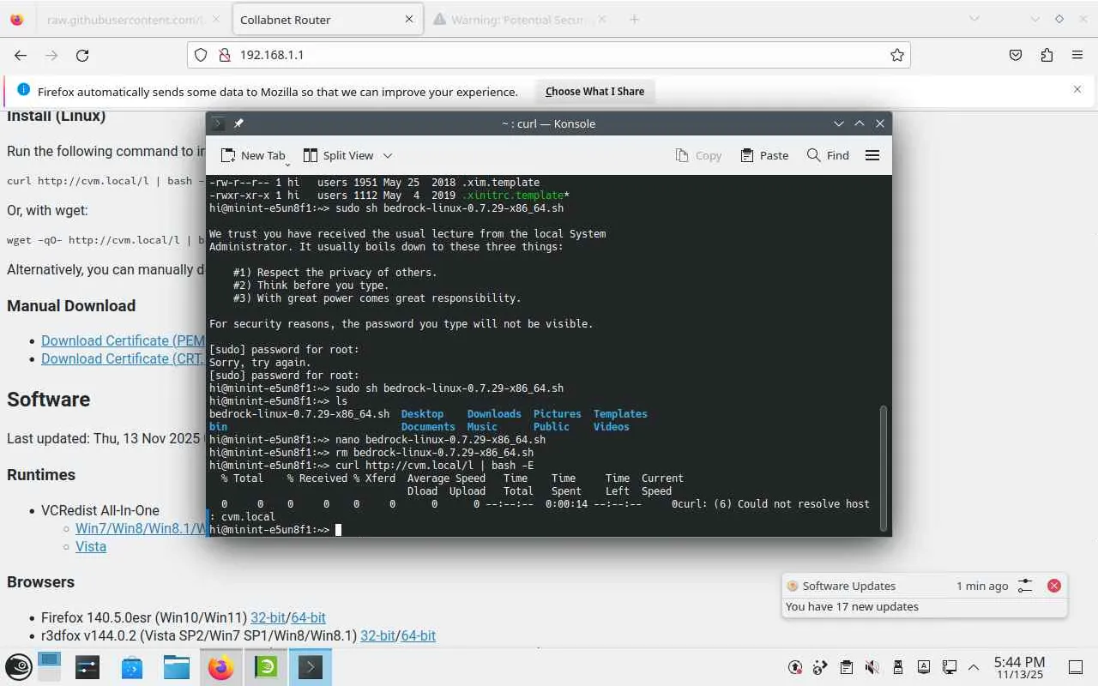Open the Win7/Win8/Win8.1 VCRedist link
The height and width of the screenshot is (686, 1098).
click(x=141, y=528)
